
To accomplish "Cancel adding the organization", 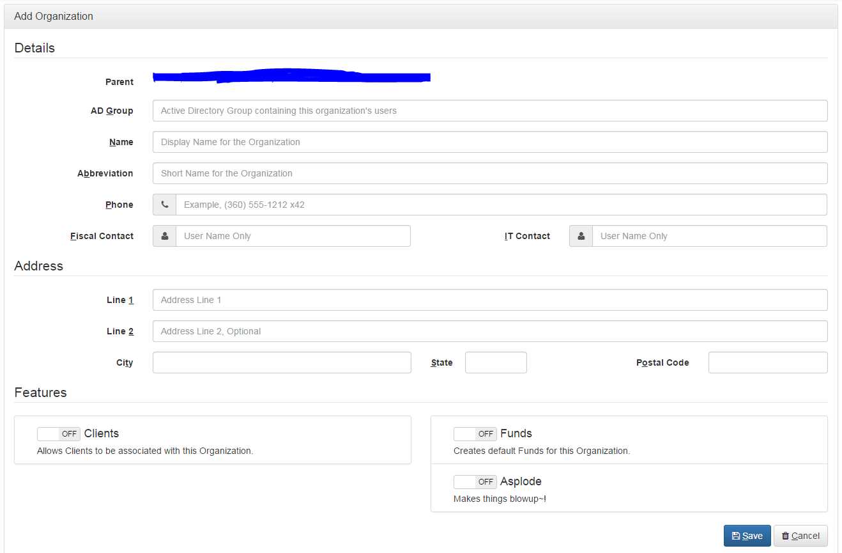I will (x=801, y=536).
